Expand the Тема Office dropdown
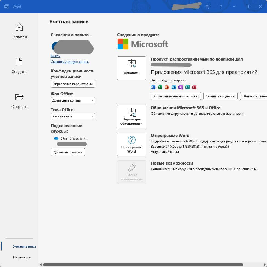The width and height of the screenshot is (267, 267). pyautogui.click(x=73, y=116)
